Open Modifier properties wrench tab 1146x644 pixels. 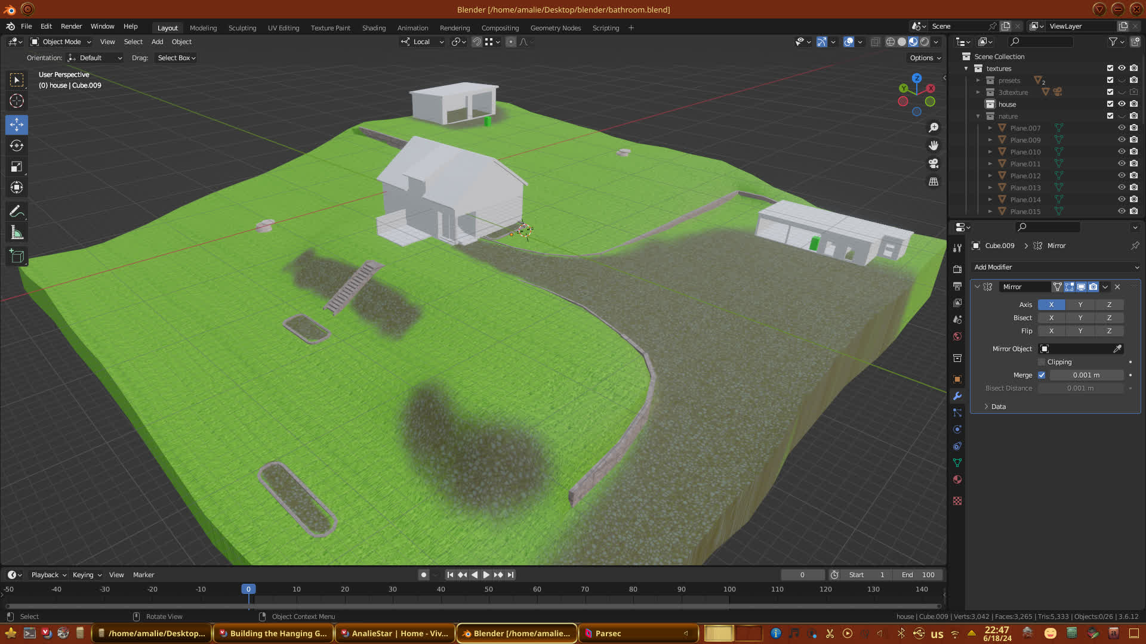point(957,396)
